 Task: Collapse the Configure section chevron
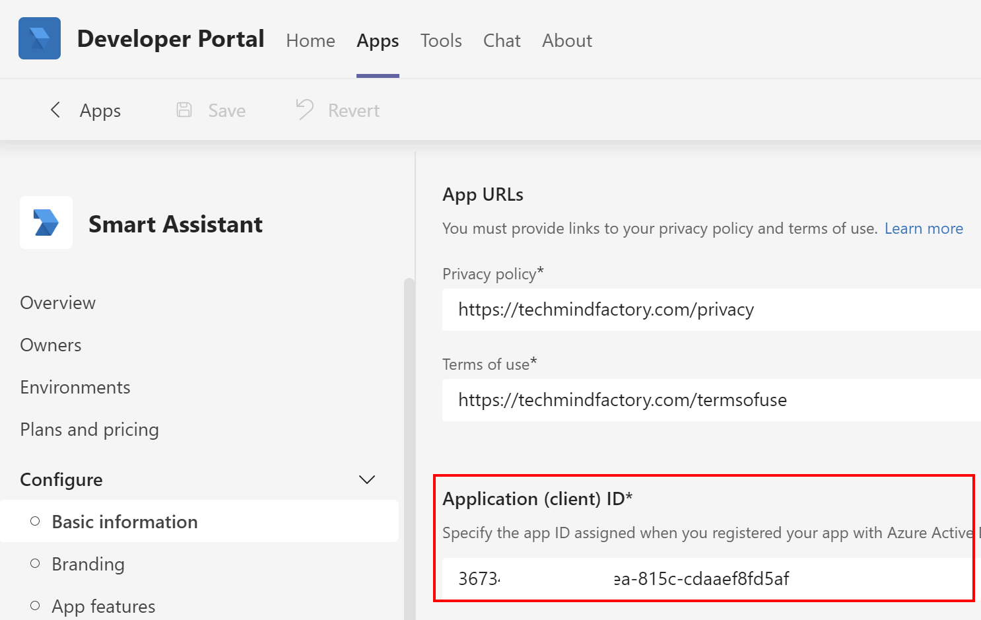click(x=367, y=479)
